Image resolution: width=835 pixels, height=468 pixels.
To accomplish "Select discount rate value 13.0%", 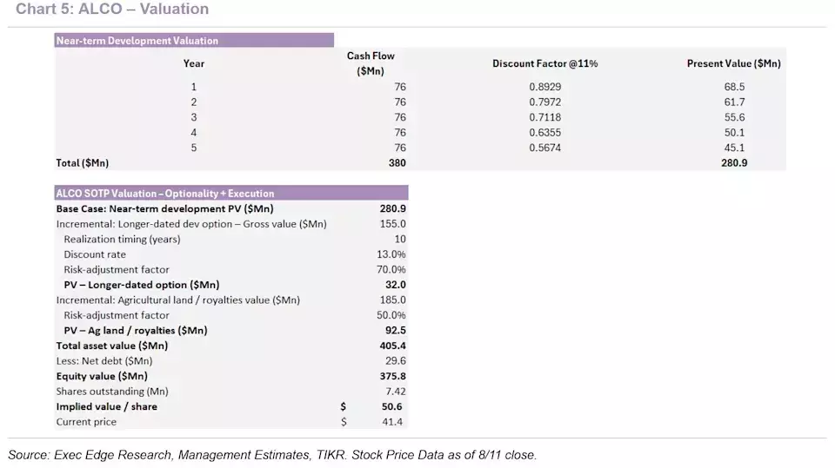I will tap(391, 254).
